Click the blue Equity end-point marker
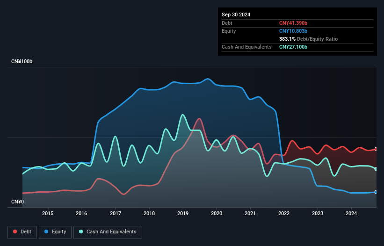This screenshot has height=246, width=384. click(x=376, y=192)
